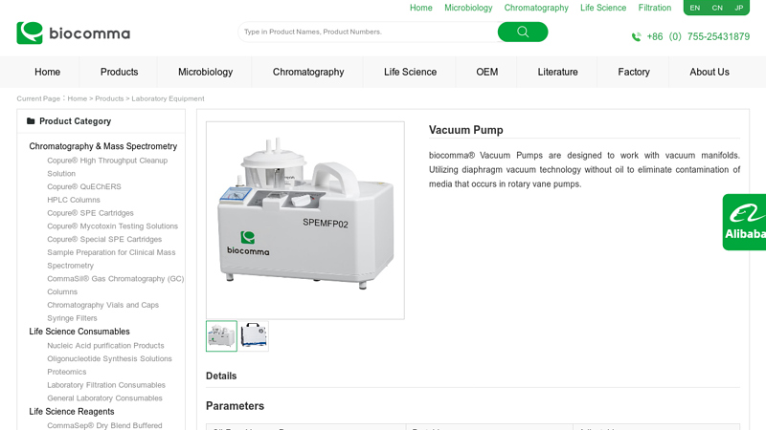This screenshot has height=430, width=766.
Task: Click the green search magnifier button
Action: [x=523, y=32]
